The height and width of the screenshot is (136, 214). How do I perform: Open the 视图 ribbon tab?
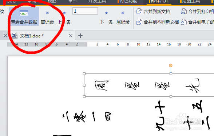click(52, 1)
